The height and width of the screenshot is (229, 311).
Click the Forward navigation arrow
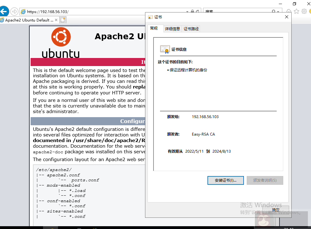pyautogui.click(x=14, y=11)
